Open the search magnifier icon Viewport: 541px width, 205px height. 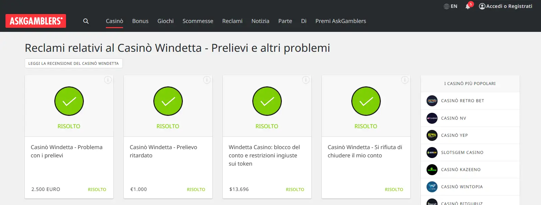[86, 21]
